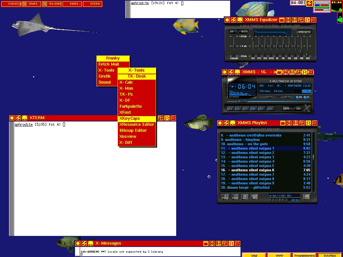Choose Xosview in the X-Tools menu
The image size is (343, 257).
137,137
